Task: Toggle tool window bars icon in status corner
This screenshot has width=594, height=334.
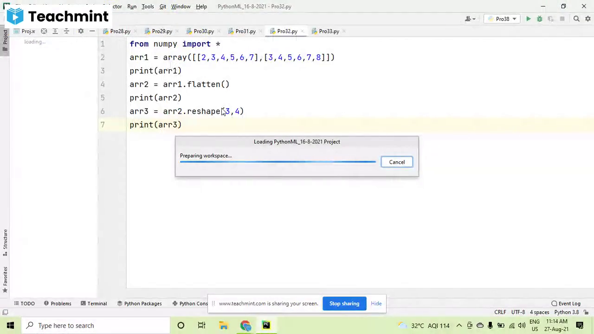Action: pos(6,312)
